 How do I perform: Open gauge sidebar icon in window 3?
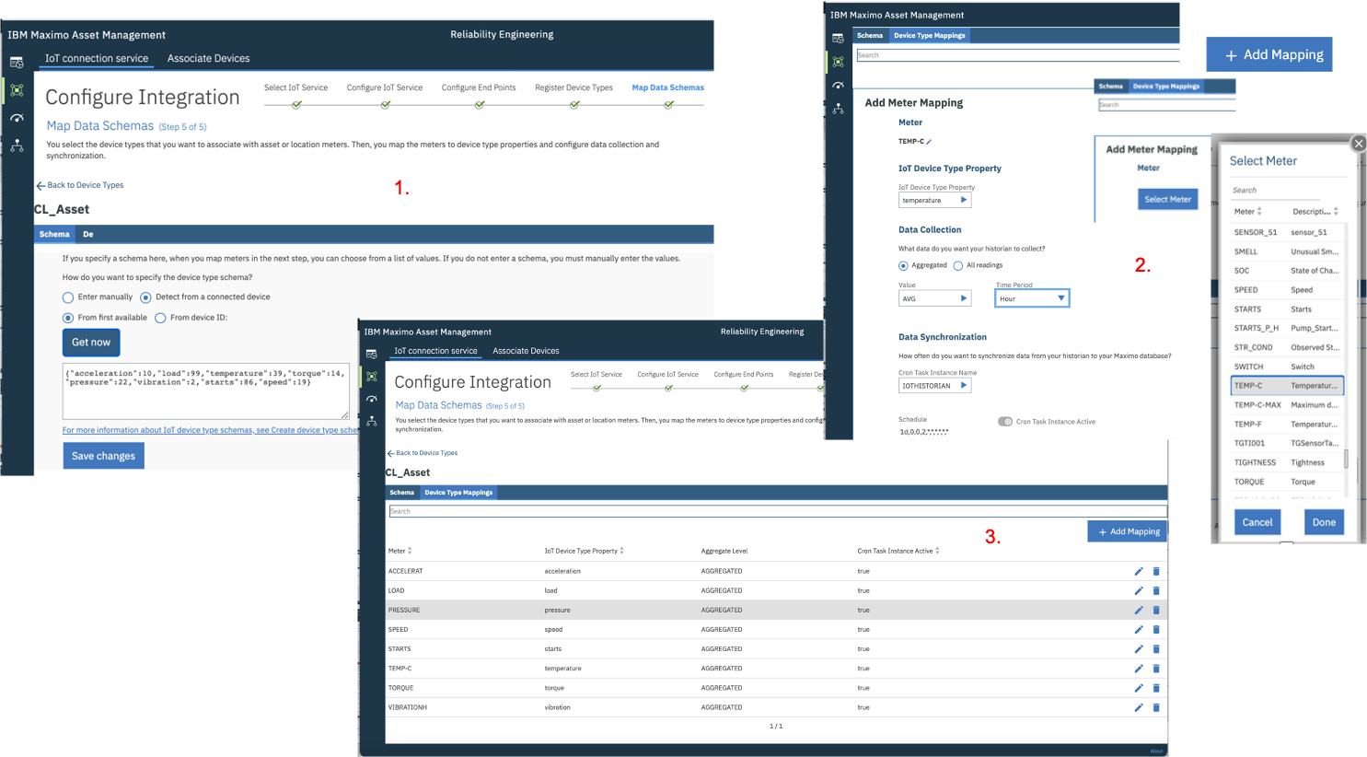tap(372, 399)
